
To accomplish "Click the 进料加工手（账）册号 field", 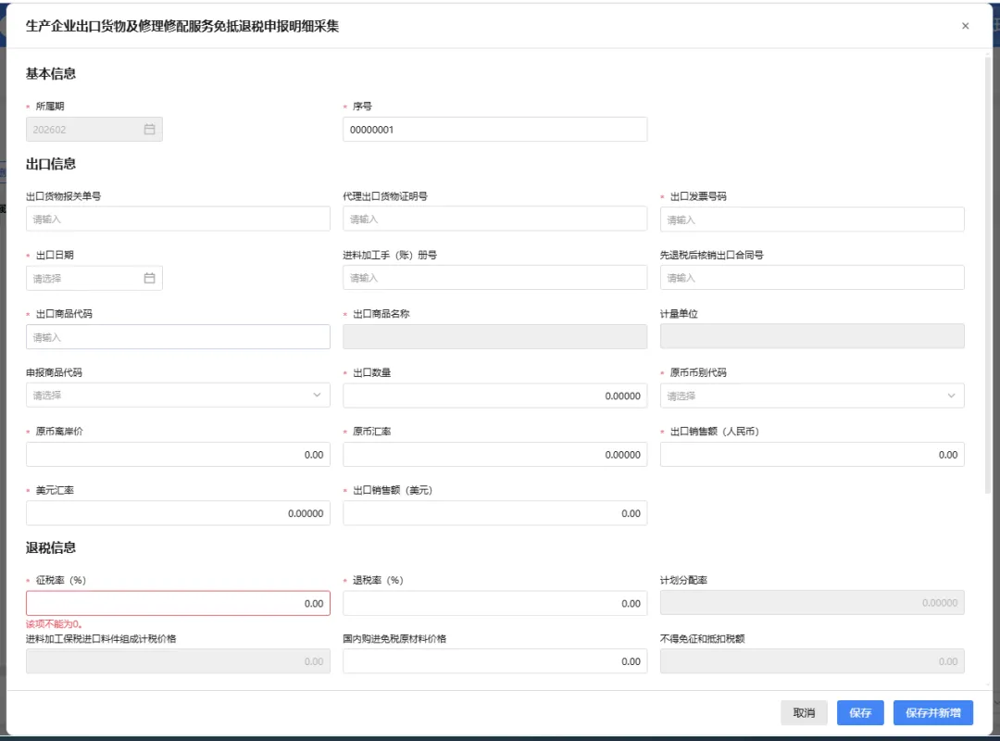I will click(x=494, y=277).
